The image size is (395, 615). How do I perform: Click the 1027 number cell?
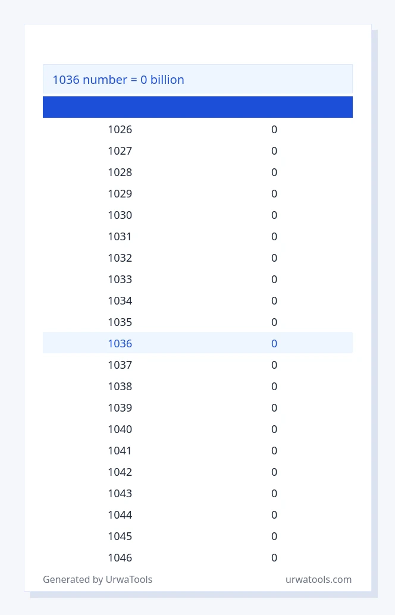(120, 151)
